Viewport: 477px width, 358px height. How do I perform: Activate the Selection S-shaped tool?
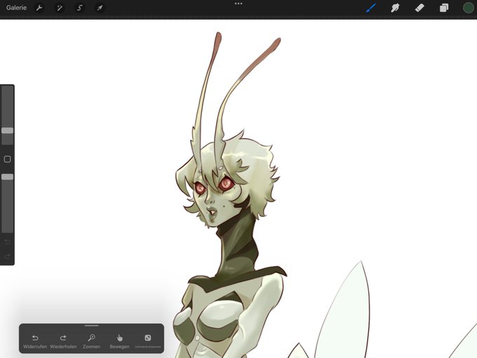point(80,8)
